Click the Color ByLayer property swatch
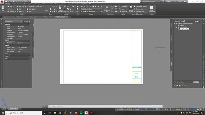Viewport: 205px width, 115px height. (18, 26)
